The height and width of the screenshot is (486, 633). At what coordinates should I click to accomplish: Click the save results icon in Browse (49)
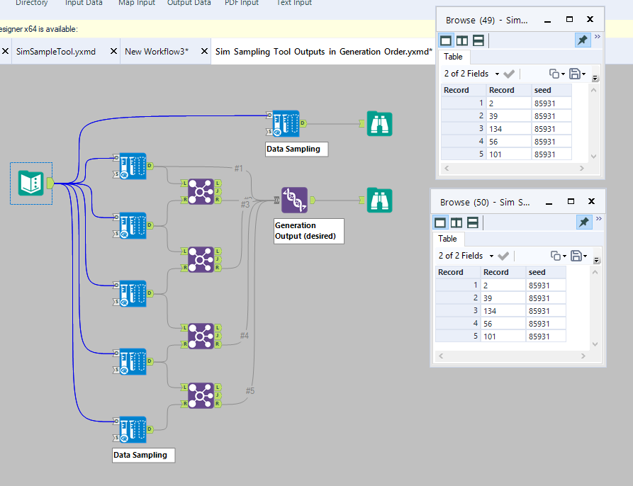[x=576, y=74]
